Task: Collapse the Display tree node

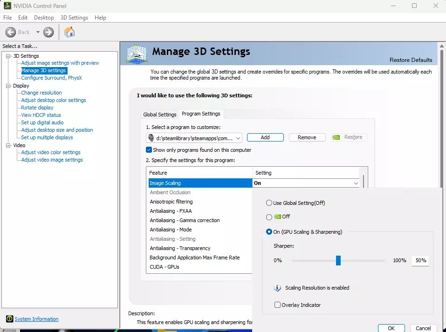Action: point(8,86)
